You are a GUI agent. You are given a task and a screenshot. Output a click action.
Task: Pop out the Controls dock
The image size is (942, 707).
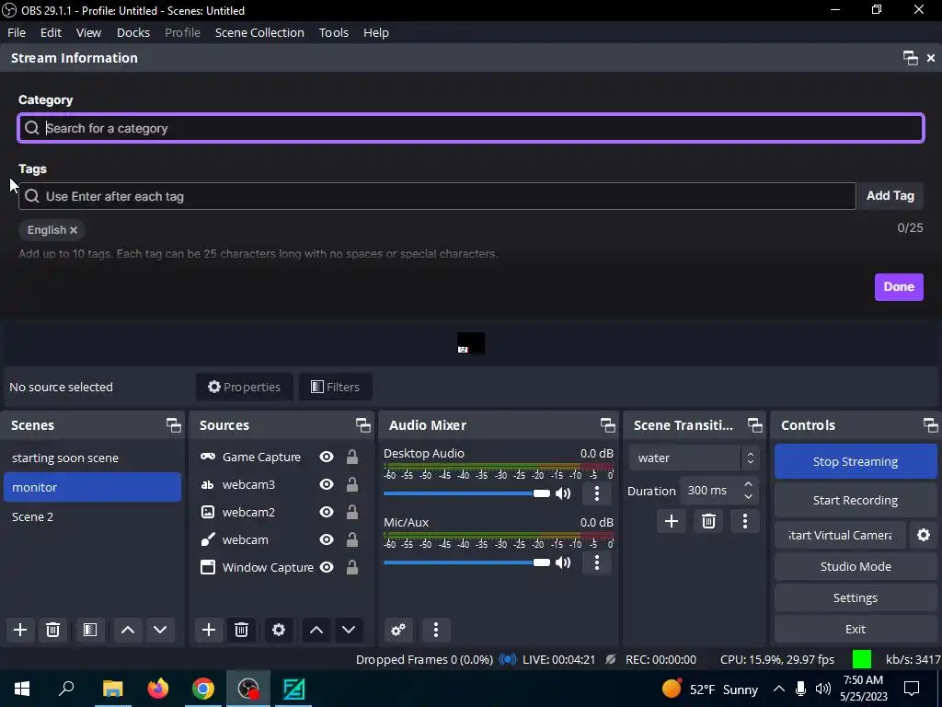[931, 425]
